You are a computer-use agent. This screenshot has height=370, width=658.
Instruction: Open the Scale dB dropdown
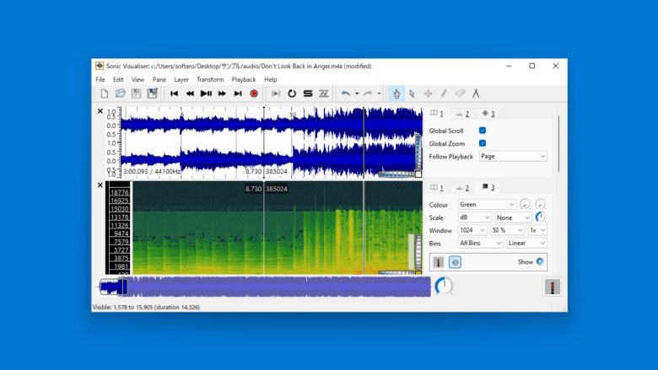point(474,217)
